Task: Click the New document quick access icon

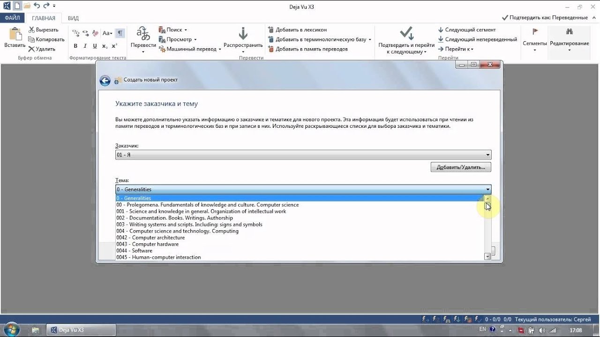Action: point(17,6)
